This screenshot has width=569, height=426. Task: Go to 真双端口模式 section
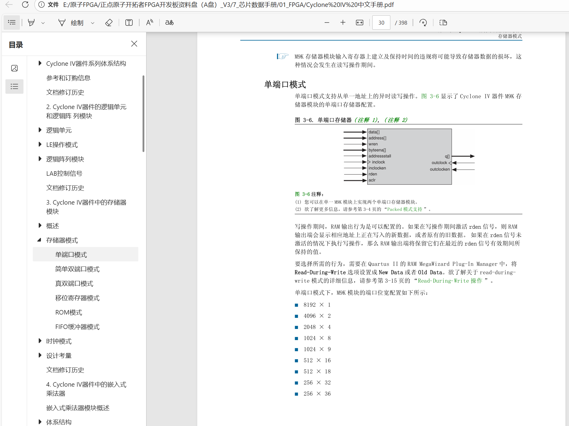pyautogui.click(x=74, y=284)
